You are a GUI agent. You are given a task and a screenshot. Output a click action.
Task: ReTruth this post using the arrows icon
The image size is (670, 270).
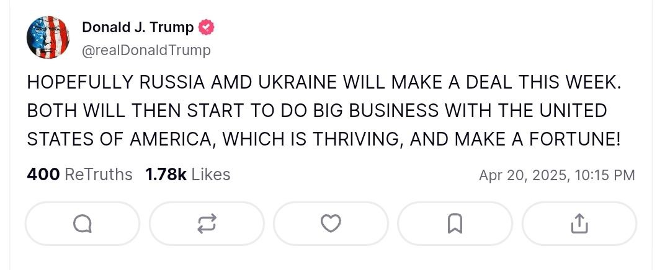pyautogui.click(x=207, y=224)
